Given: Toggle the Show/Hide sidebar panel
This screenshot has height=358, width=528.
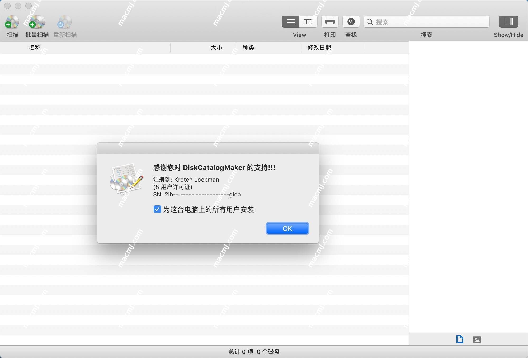Looking at the screenshot, I should [508, 22].
